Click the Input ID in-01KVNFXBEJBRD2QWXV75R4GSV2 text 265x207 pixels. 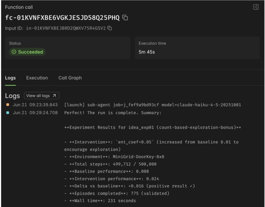pyautogui.click(x=66, y=28)
